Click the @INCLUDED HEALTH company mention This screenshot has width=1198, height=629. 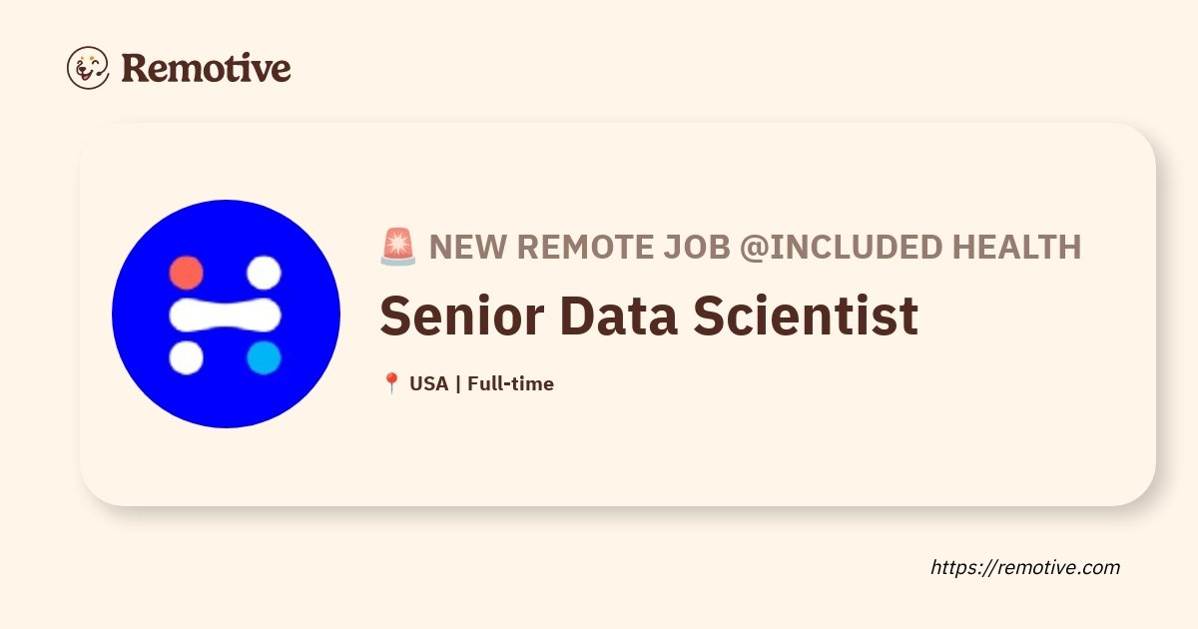click(910, 247)
